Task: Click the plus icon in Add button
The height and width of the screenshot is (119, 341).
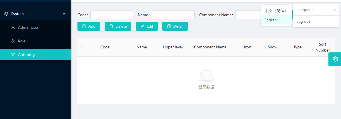Action: point(84,26)
